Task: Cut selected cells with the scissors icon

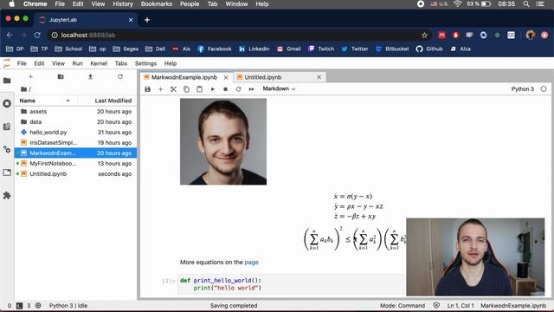Action: click(173, 89)
